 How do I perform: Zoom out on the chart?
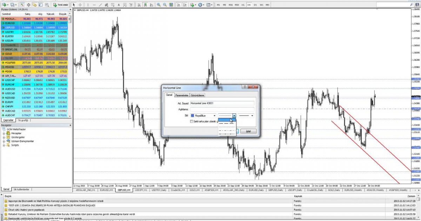(165, 5)
